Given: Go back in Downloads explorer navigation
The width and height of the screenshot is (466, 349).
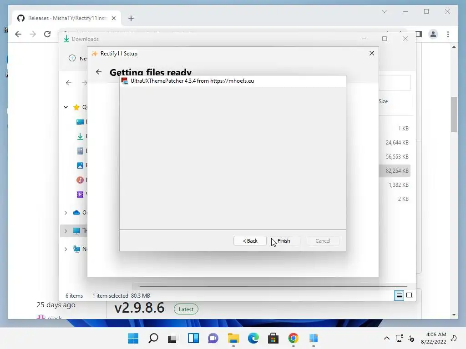Looking at the screenshot, I should click(x=69, y=83).
